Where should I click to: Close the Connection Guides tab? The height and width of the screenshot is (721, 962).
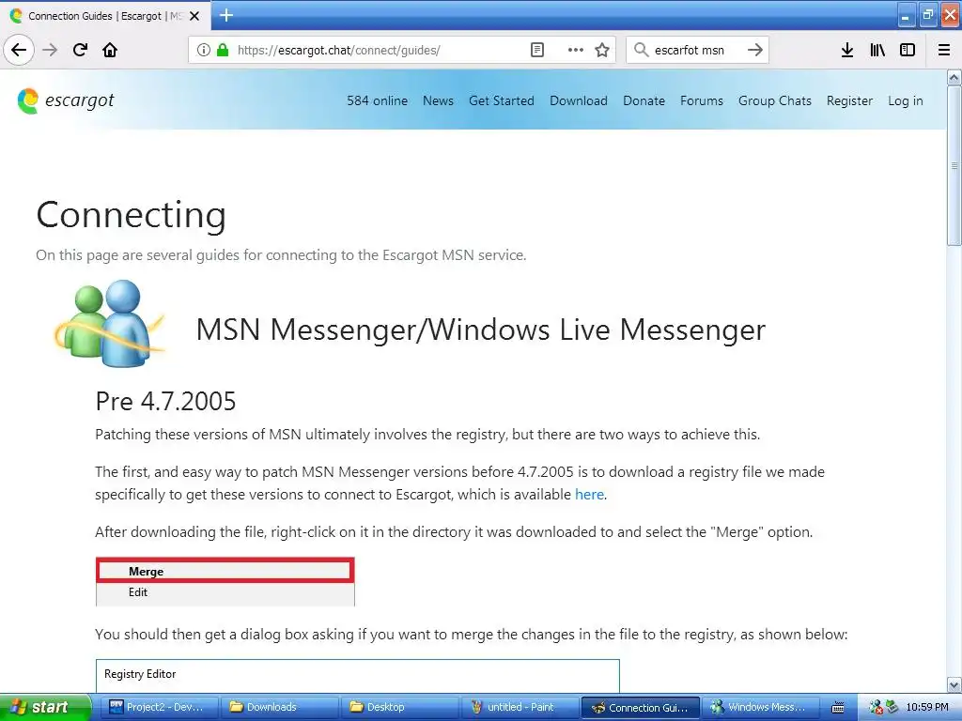pos(194,16)
